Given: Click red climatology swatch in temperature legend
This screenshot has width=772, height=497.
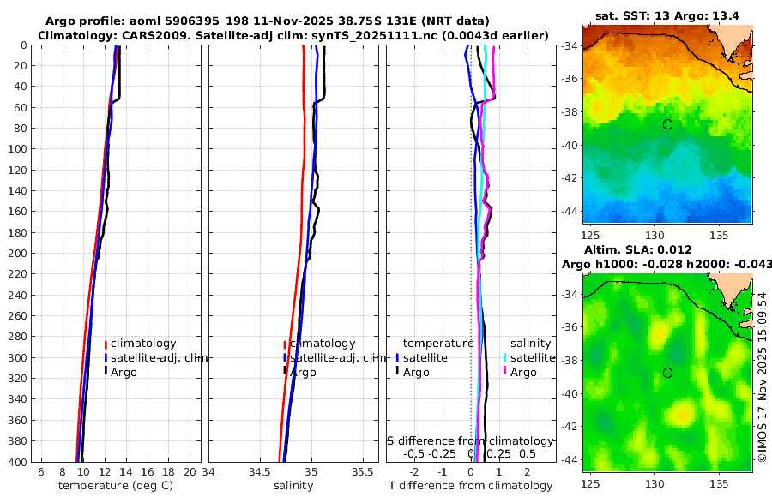Looking at the screenshot, I should (106, 344).
